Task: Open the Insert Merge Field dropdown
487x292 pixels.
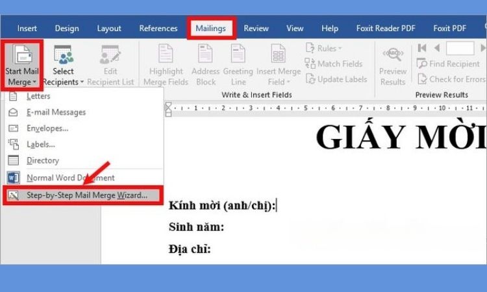Action: click(x=279, y=65)
